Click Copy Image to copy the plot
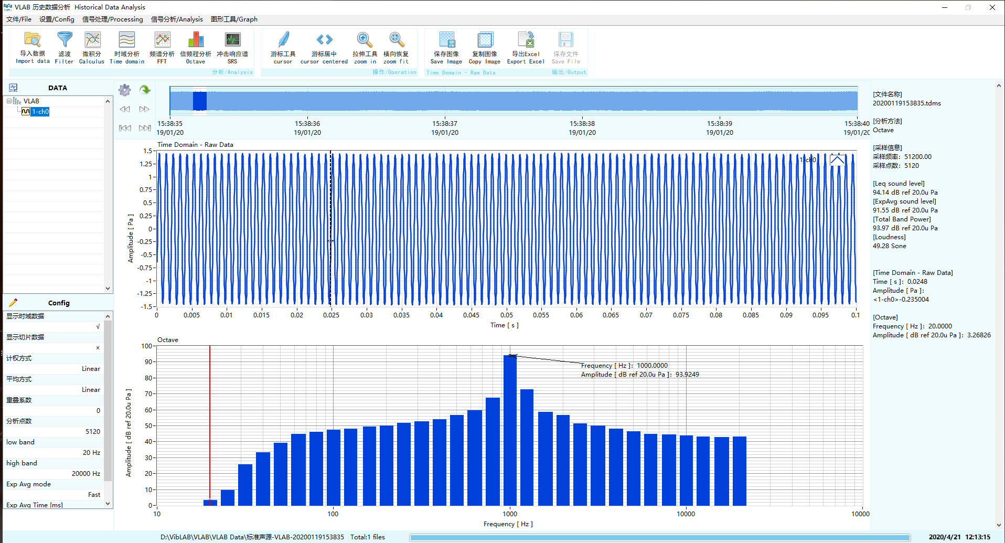 coord(484,47)
